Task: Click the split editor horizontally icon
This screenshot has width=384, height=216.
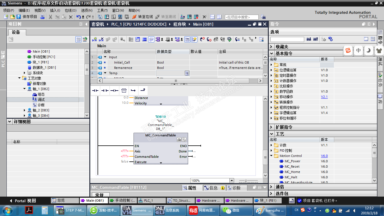Action: tap(213, 17)
